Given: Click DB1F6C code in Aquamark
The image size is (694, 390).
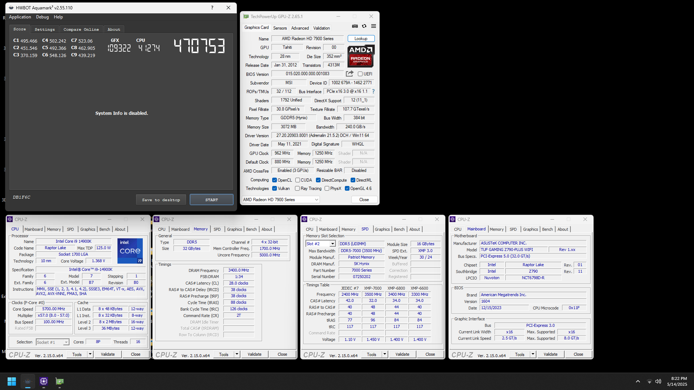Looking at the screenshot, I should [22, 197].
